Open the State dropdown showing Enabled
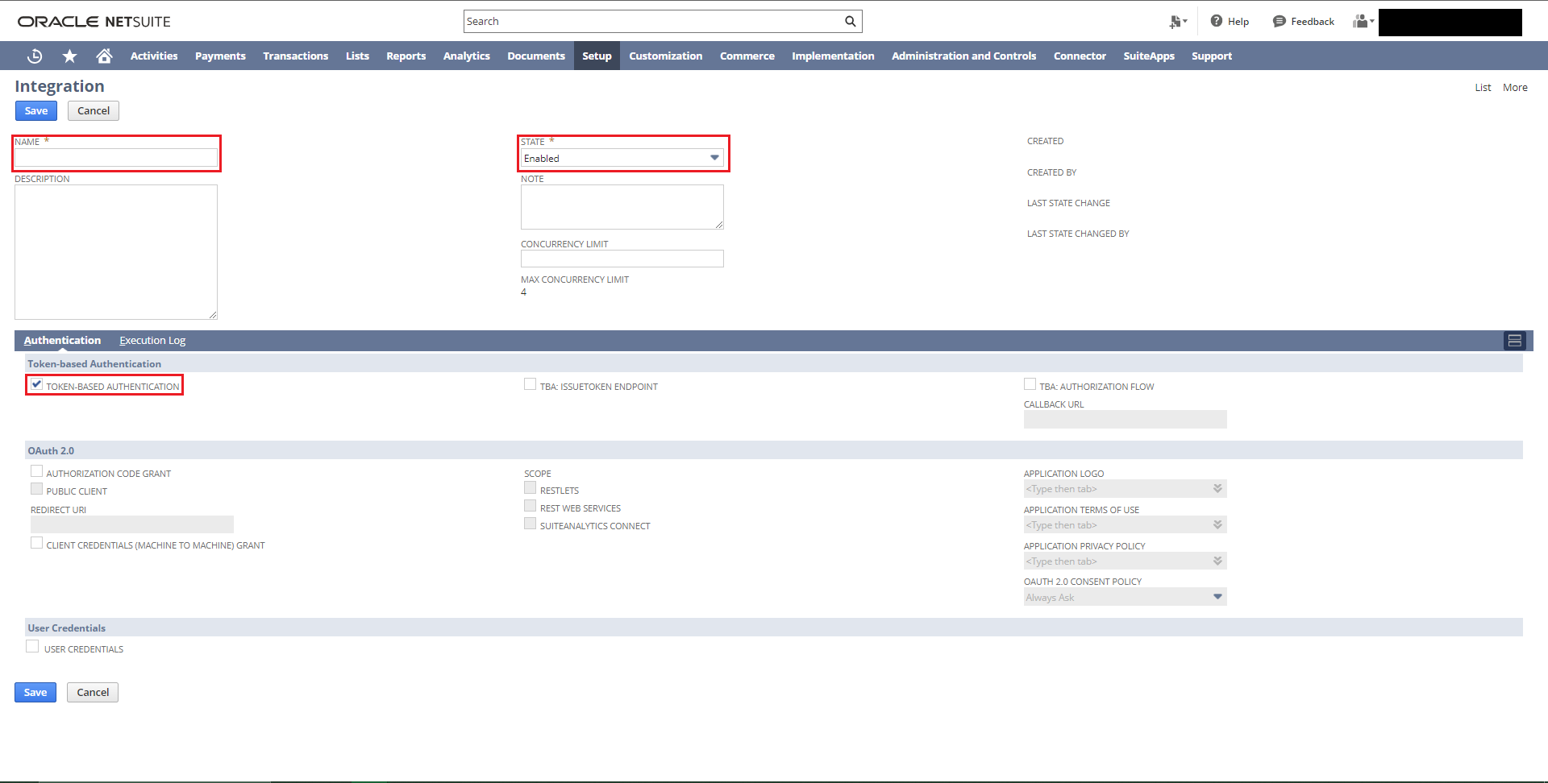Image resolution: width=1548 pixels, height=783 pixels. point(622,158)
